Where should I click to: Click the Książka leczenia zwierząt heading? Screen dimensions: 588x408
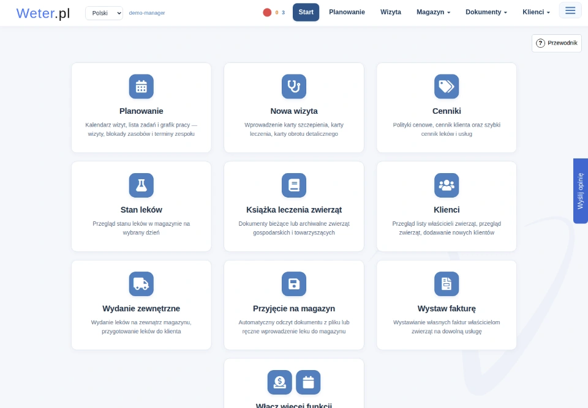click(x=294, y=210)
